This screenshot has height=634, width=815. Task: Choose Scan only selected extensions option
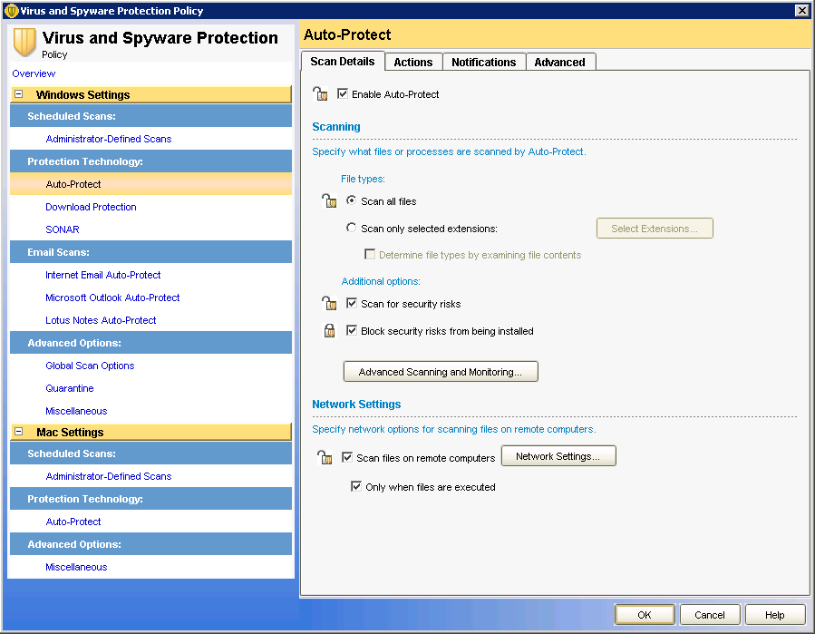pyautogui.click(x=352, y=228)
